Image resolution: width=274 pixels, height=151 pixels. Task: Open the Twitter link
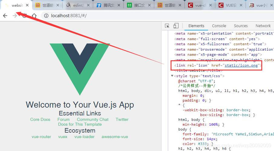(122, 119)
